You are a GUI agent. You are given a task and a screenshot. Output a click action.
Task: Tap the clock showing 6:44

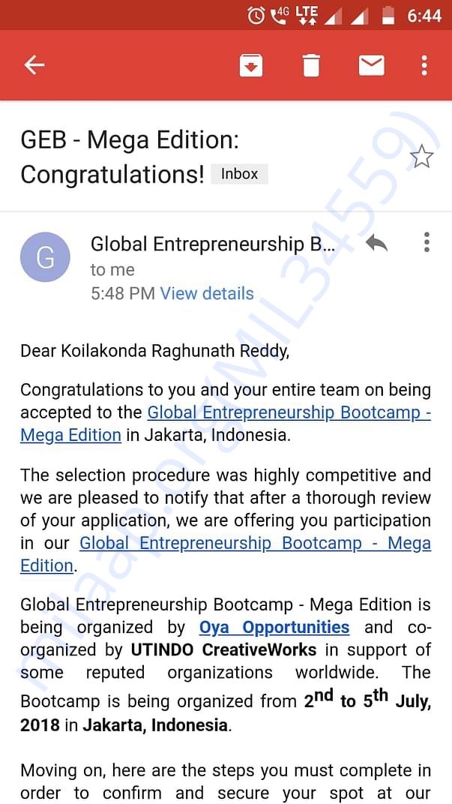[x=424, y=16]
